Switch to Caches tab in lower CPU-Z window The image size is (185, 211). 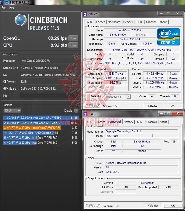click(101, 122)
